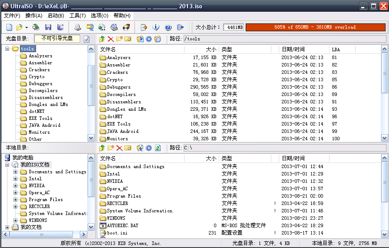The width and height of the screenshot is (389, 248).
Task: Open Help via the question mark icon
Action: point(168,27)
